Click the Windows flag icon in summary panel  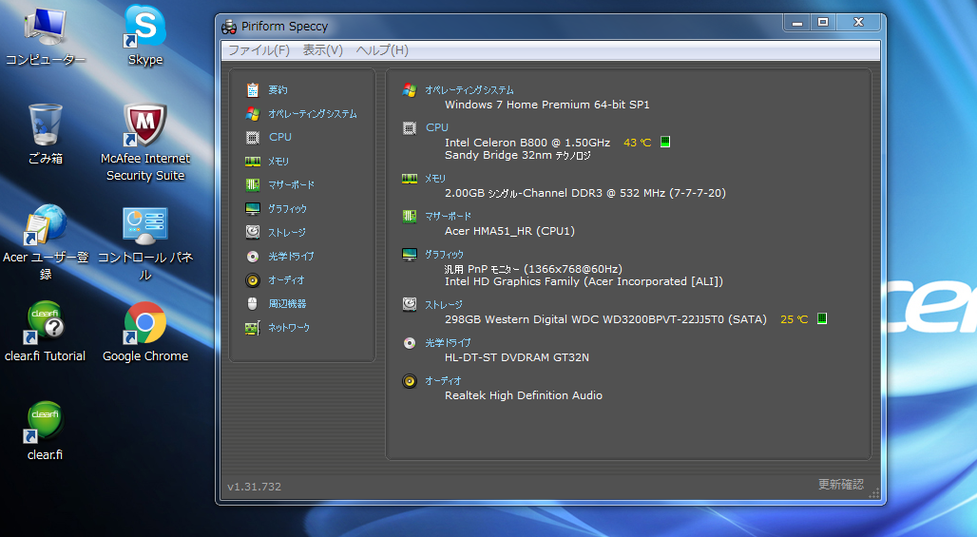pos(410,90)
